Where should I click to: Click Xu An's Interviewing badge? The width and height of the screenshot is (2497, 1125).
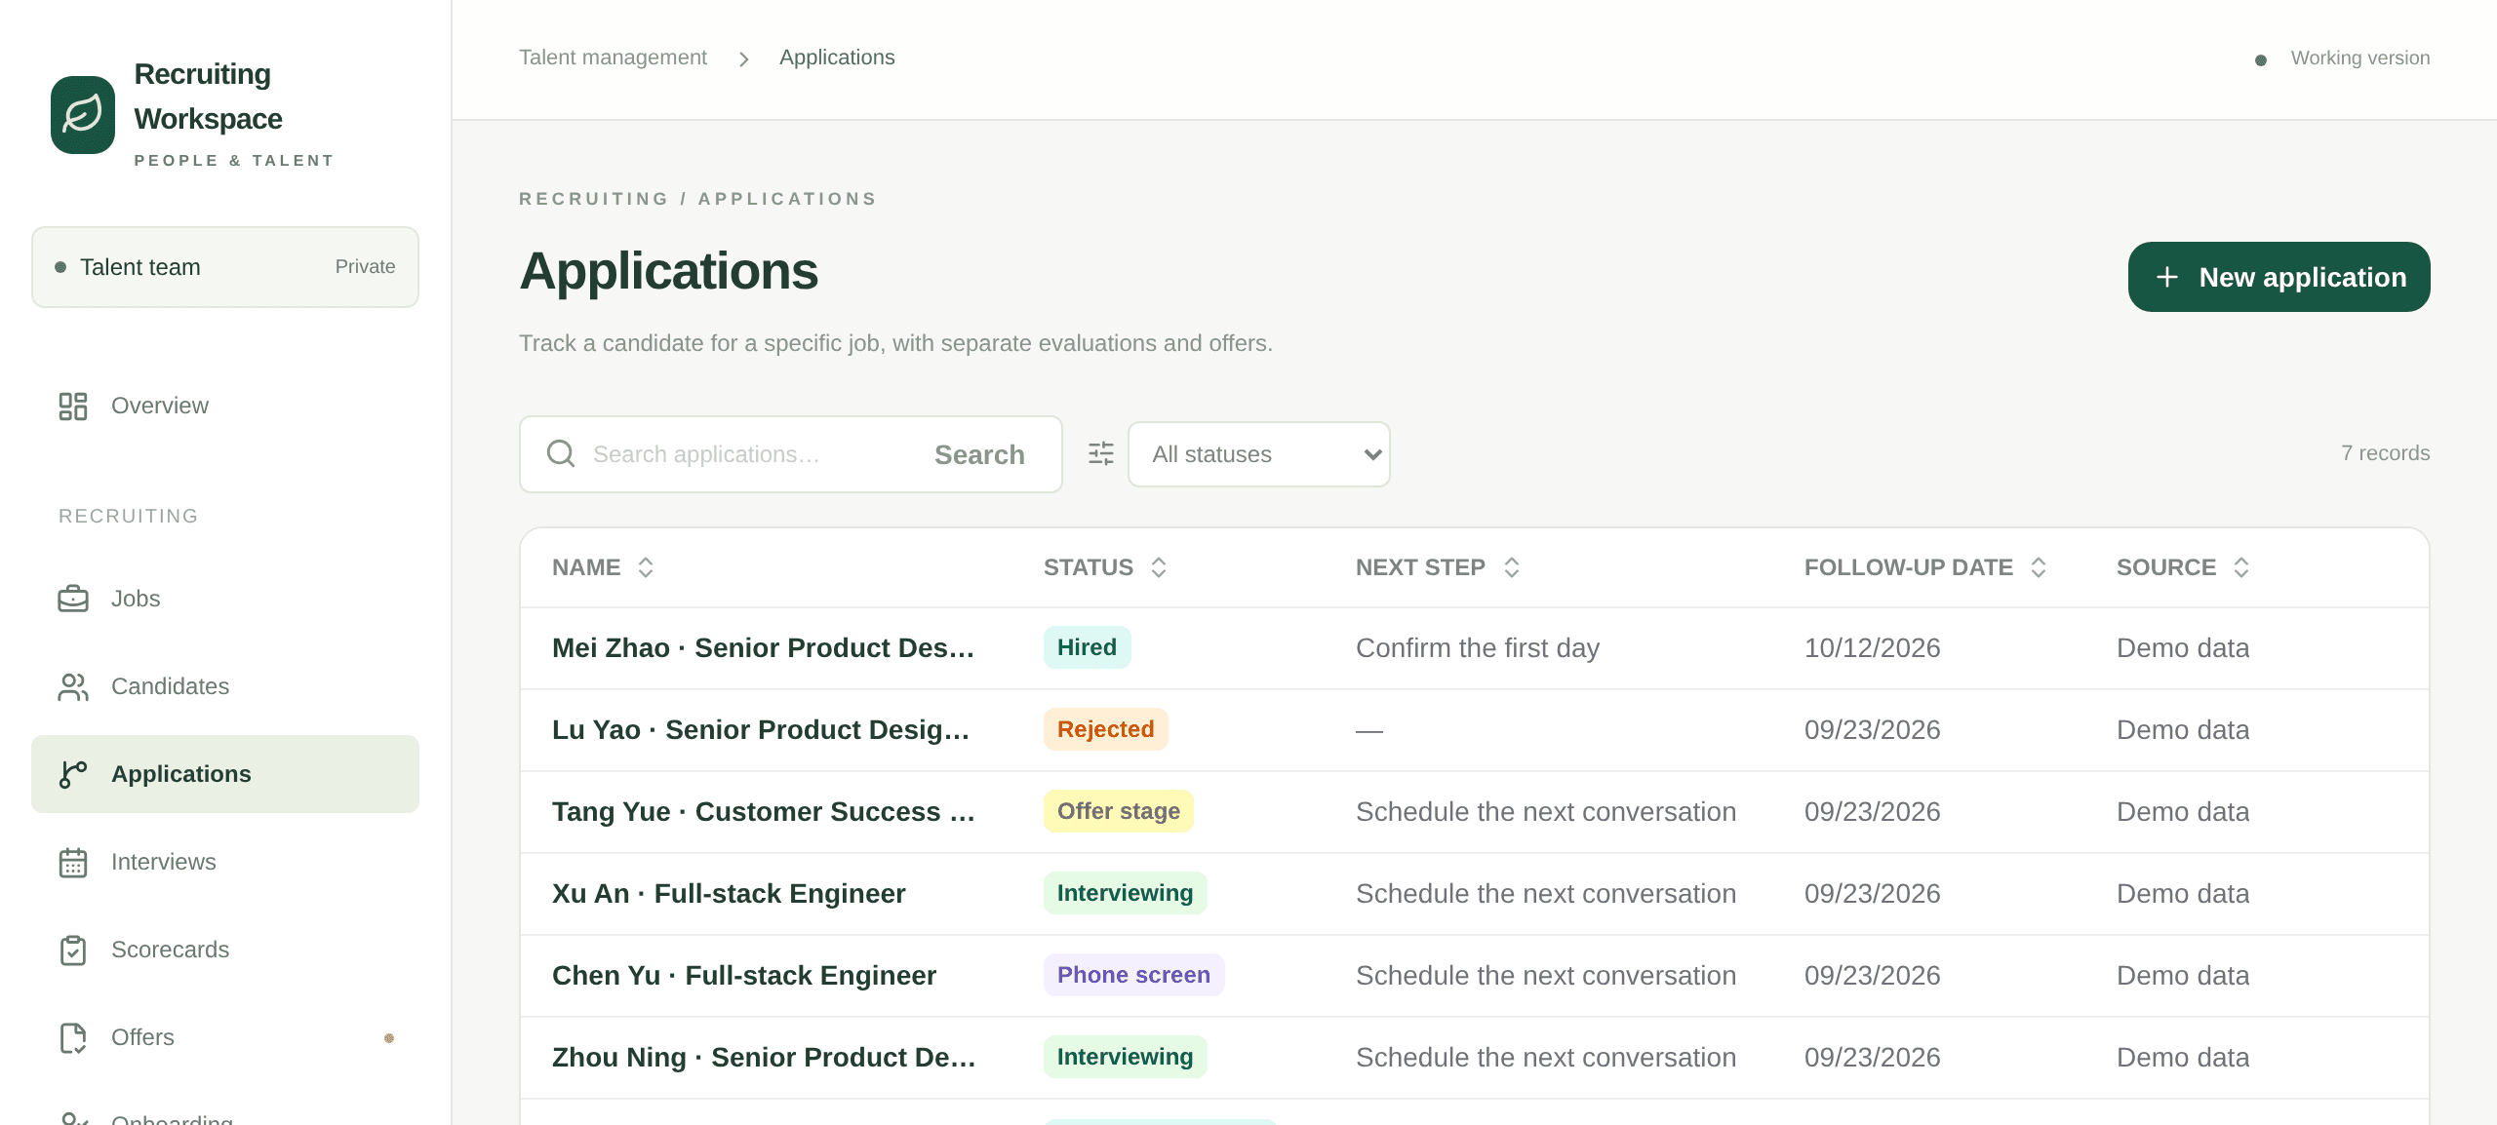pyautogui.click(x=1125, y=893)
